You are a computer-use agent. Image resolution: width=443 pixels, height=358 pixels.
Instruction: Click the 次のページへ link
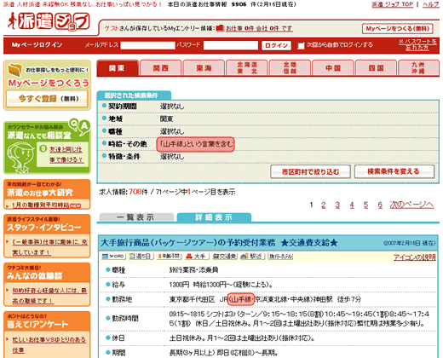411,205
